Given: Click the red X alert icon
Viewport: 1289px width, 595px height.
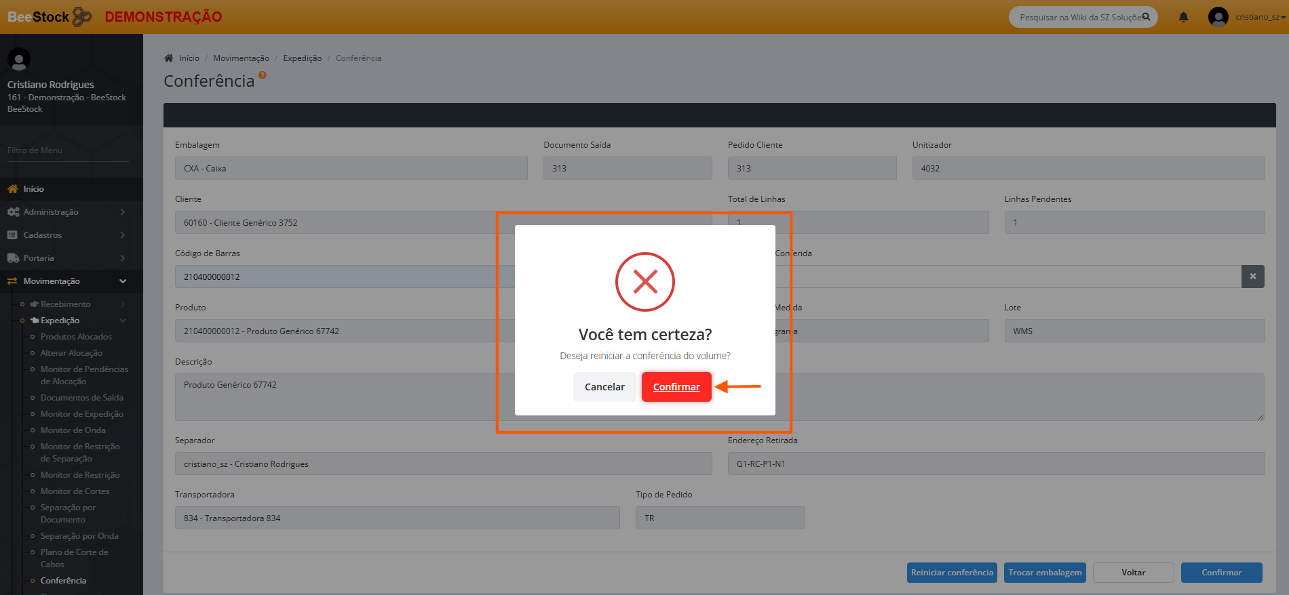Looking at the screenshot, I should (x=644, y=282).
